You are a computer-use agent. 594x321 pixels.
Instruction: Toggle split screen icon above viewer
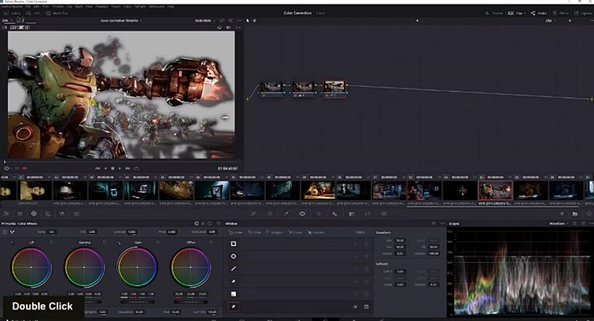[x=229, y=27]
